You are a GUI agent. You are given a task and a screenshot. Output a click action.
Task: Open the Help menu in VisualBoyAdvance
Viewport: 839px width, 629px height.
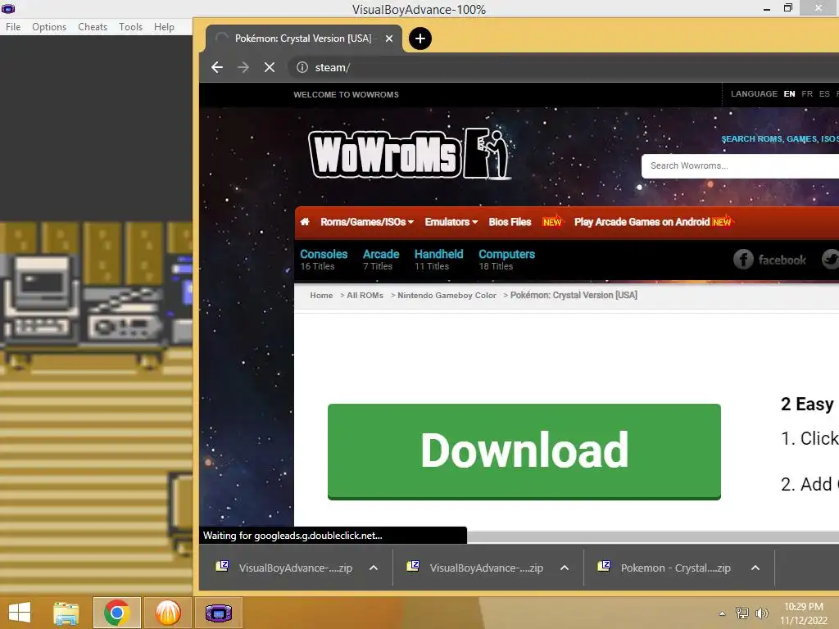[164, 27]
